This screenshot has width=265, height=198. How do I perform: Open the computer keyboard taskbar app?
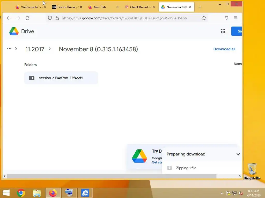point(69,193)
